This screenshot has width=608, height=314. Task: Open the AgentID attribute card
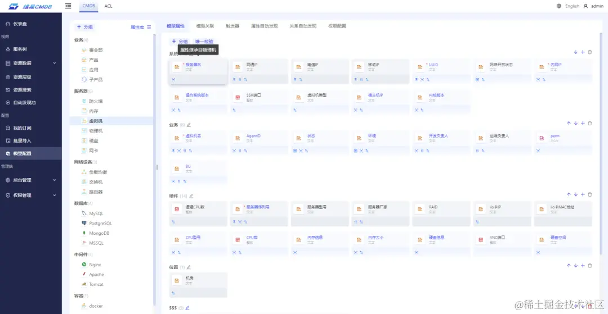point(259,143)
